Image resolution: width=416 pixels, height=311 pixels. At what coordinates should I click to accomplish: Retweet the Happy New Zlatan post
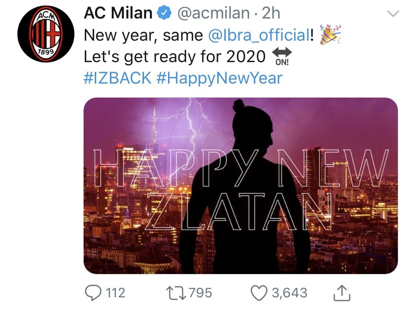pyautogui.click(x=175, y=293)
